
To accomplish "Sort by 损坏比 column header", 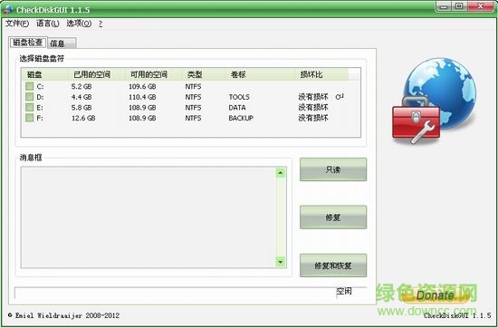I will click(x=321, y=74).
